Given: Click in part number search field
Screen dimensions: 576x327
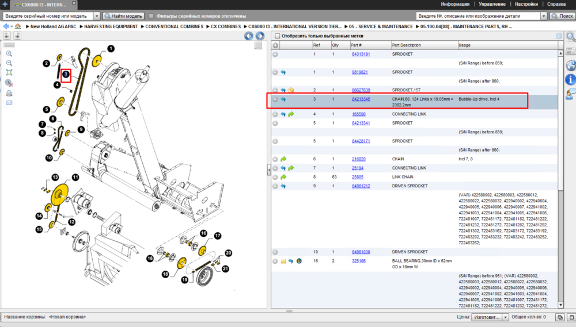Looking at the screenshot, I should (x=478, y=16).
